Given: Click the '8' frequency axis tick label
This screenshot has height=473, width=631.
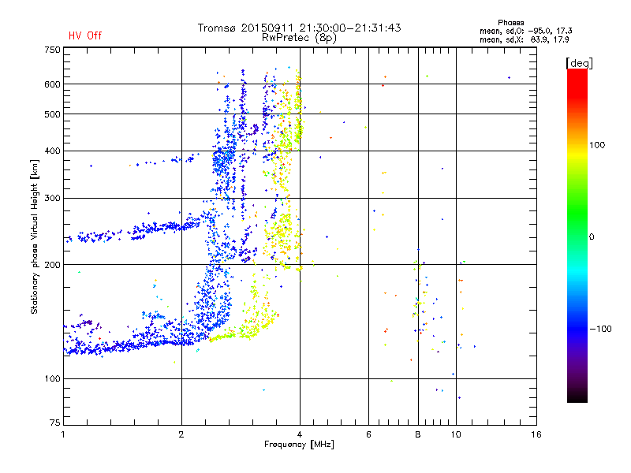Looking at the screenshot, I should [418, 434].
